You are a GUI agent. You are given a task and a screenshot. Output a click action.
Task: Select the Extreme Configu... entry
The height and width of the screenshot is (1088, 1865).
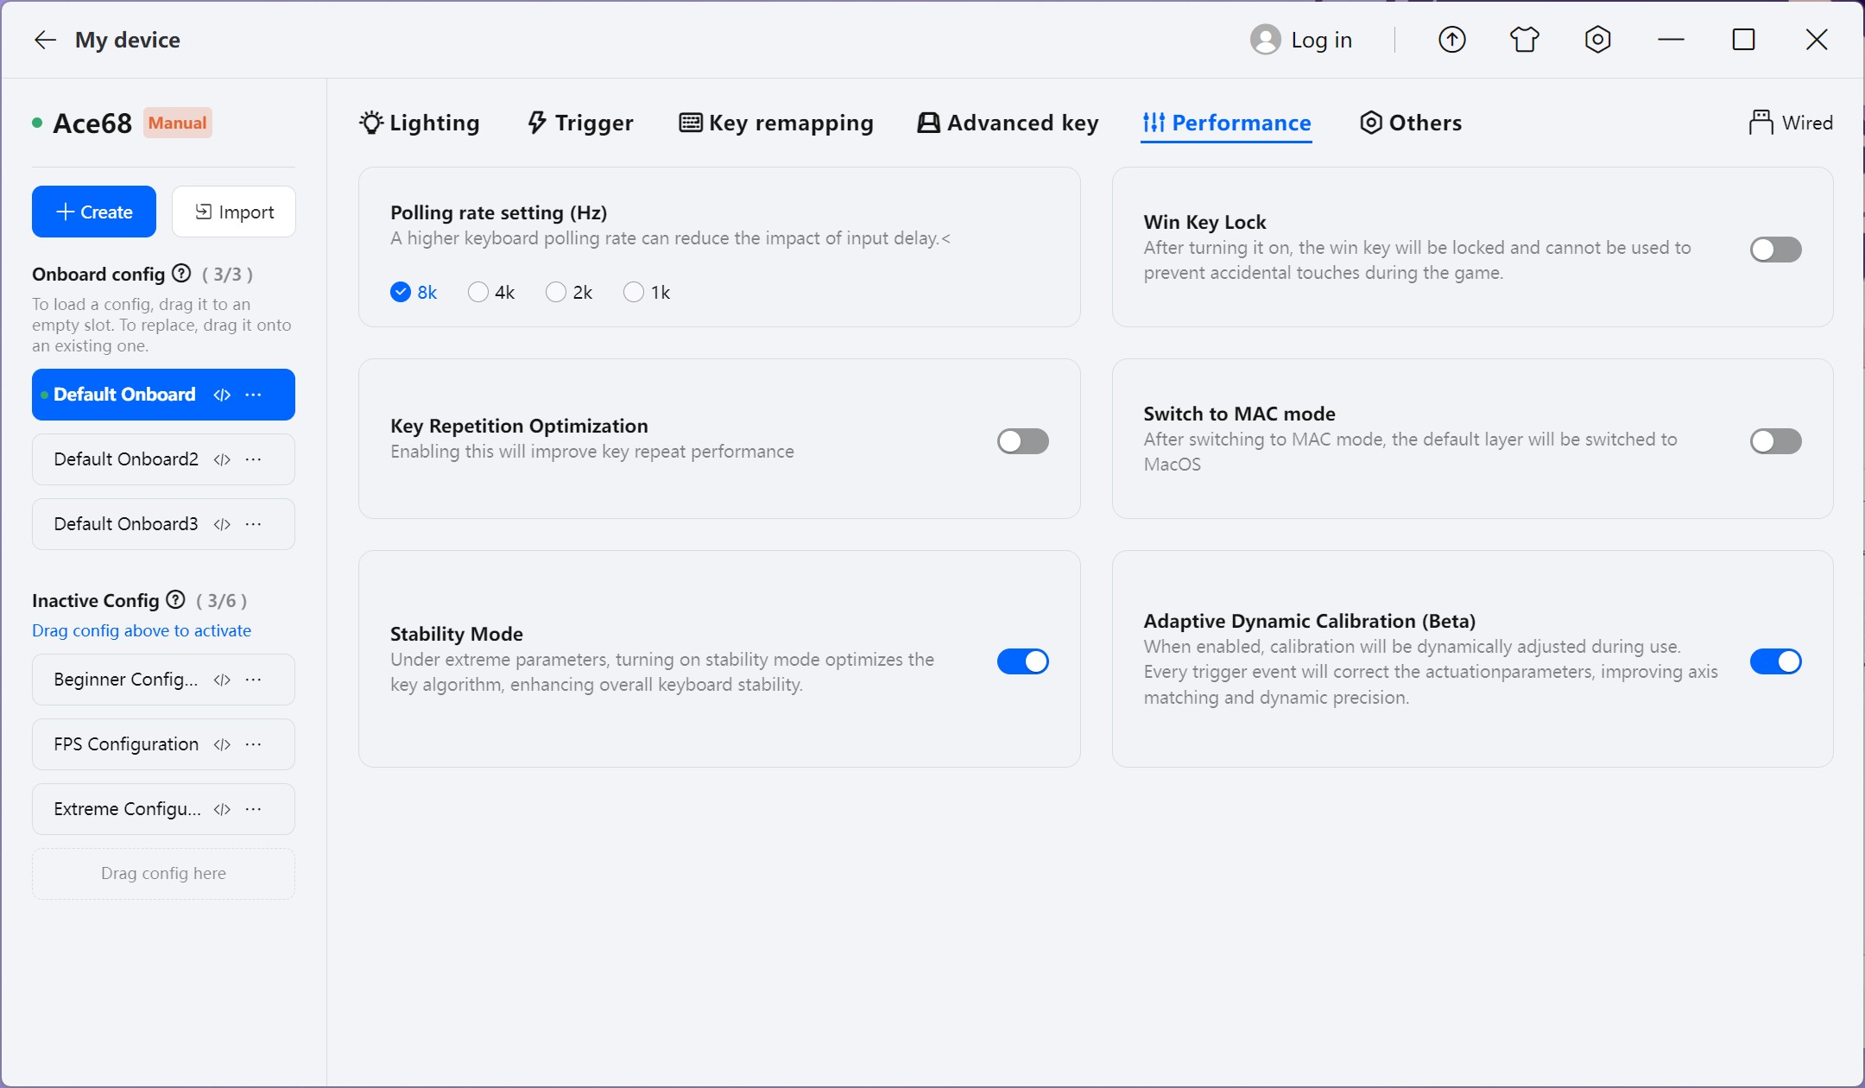coord(163,809)
